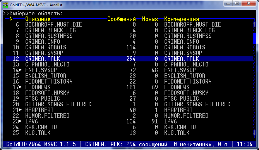Click the Конференция column header

[182, 19]
